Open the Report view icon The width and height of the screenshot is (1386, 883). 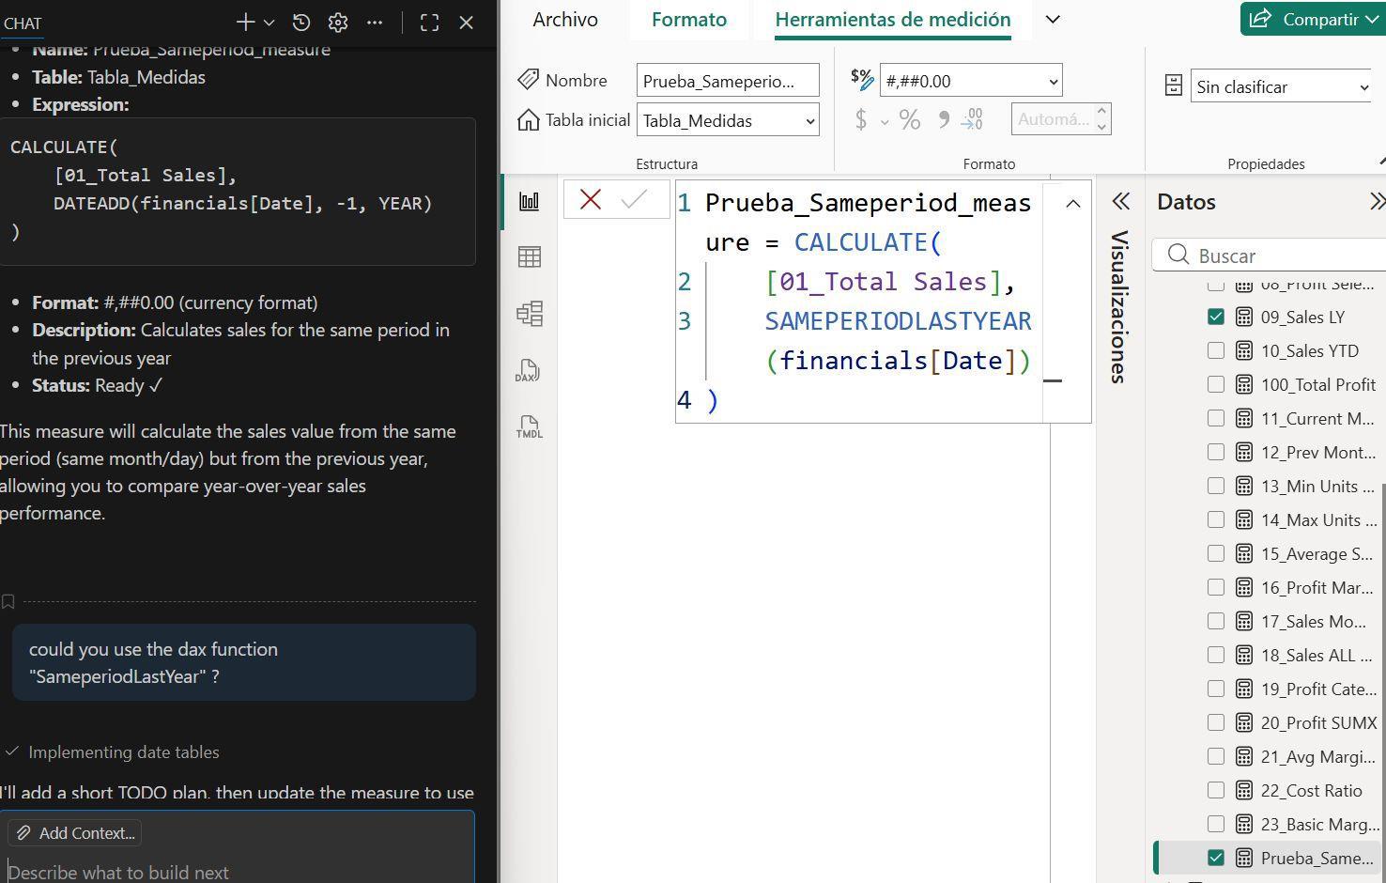[x=530, y=201]
